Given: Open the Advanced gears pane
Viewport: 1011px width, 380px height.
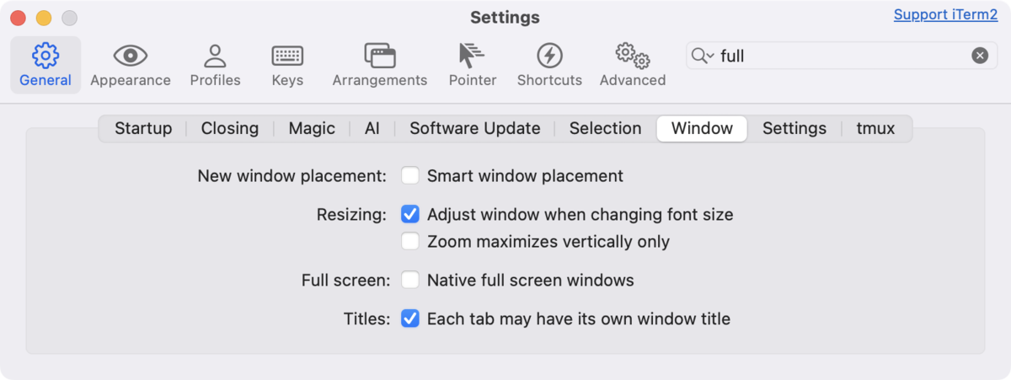Looking at the screenshot, I should pos(633,65).
